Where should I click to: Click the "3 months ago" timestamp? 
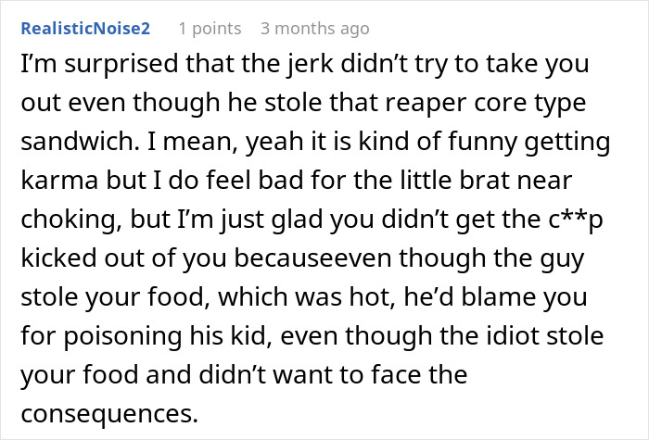coord(314,29)
